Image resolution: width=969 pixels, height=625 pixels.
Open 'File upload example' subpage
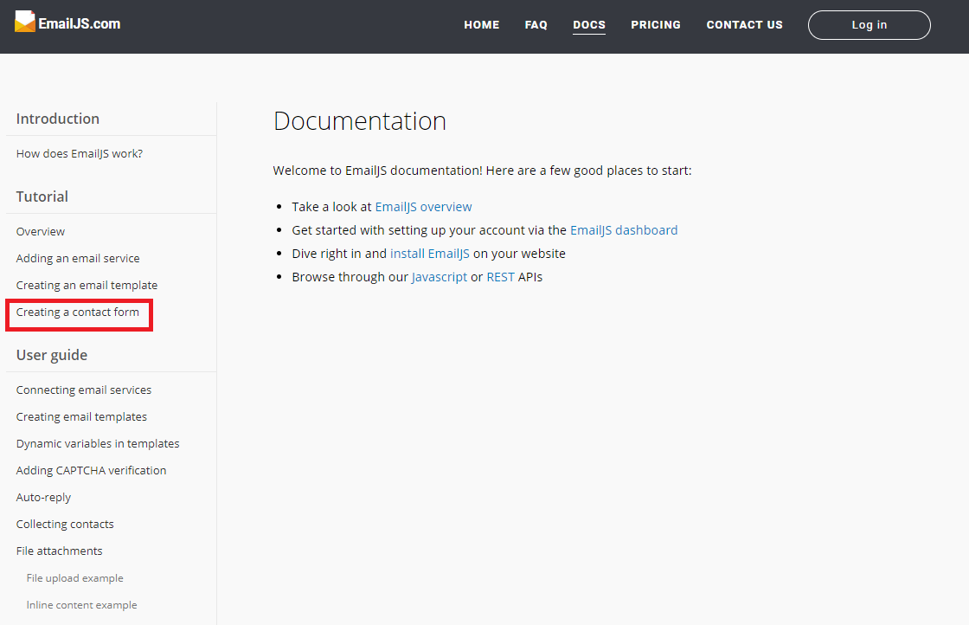[x=74, y=578]
